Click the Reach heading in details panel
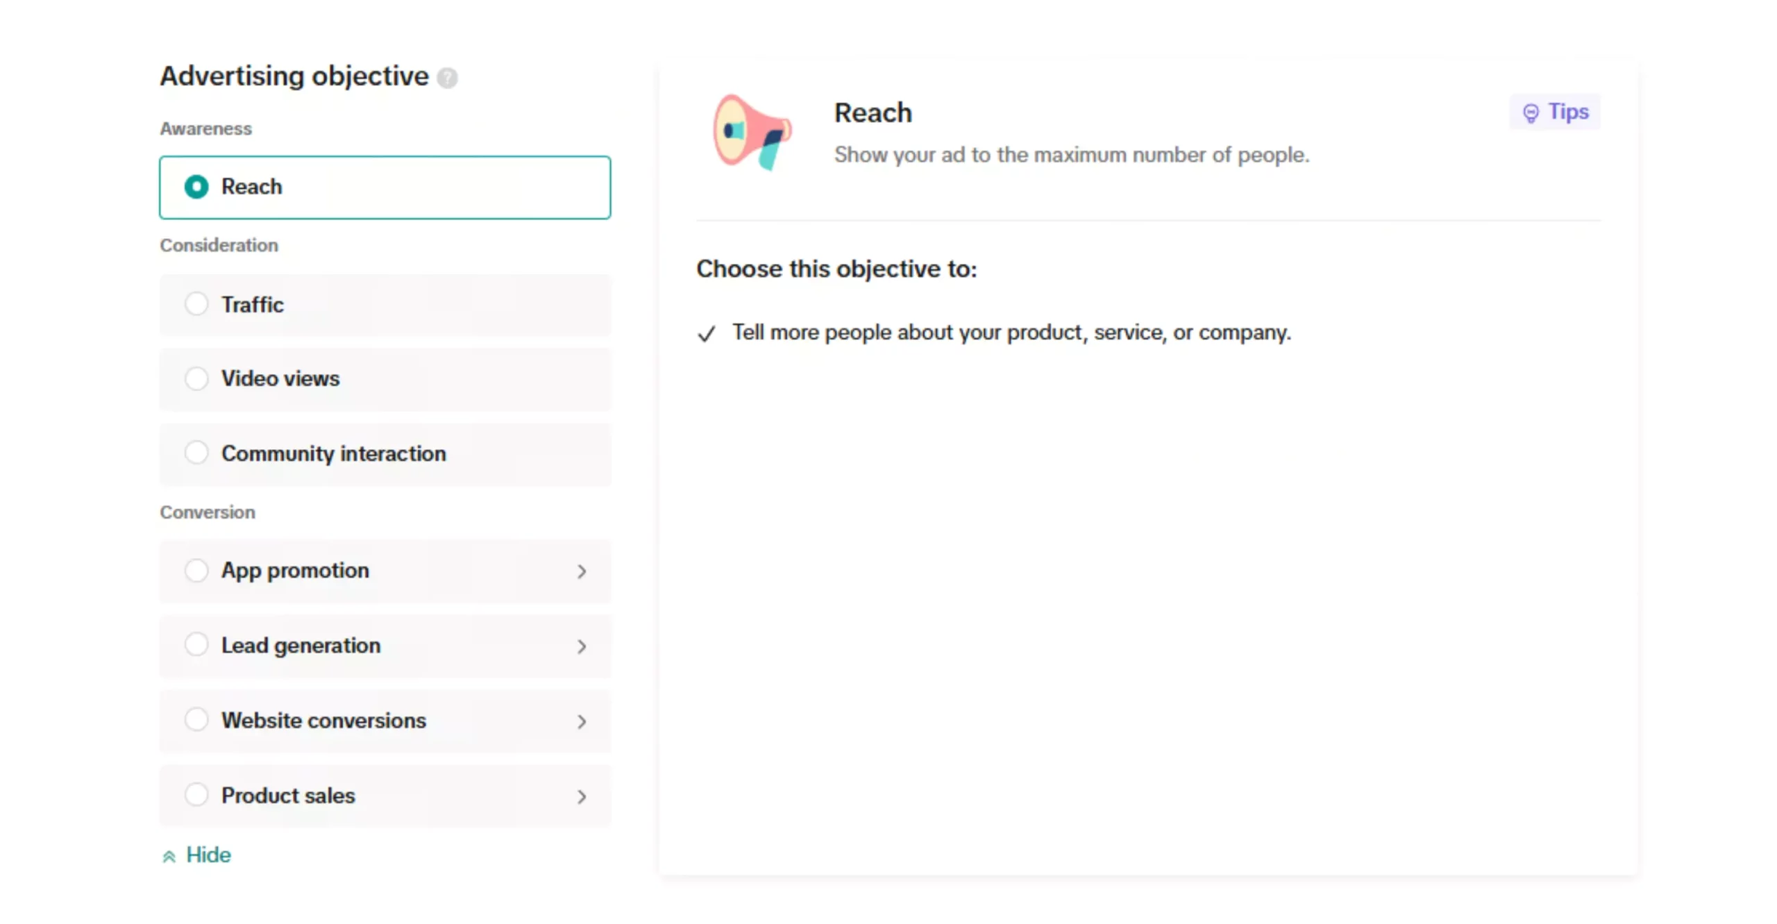Viewport: 1777px width, 924px height. click(x=873, y=113)
